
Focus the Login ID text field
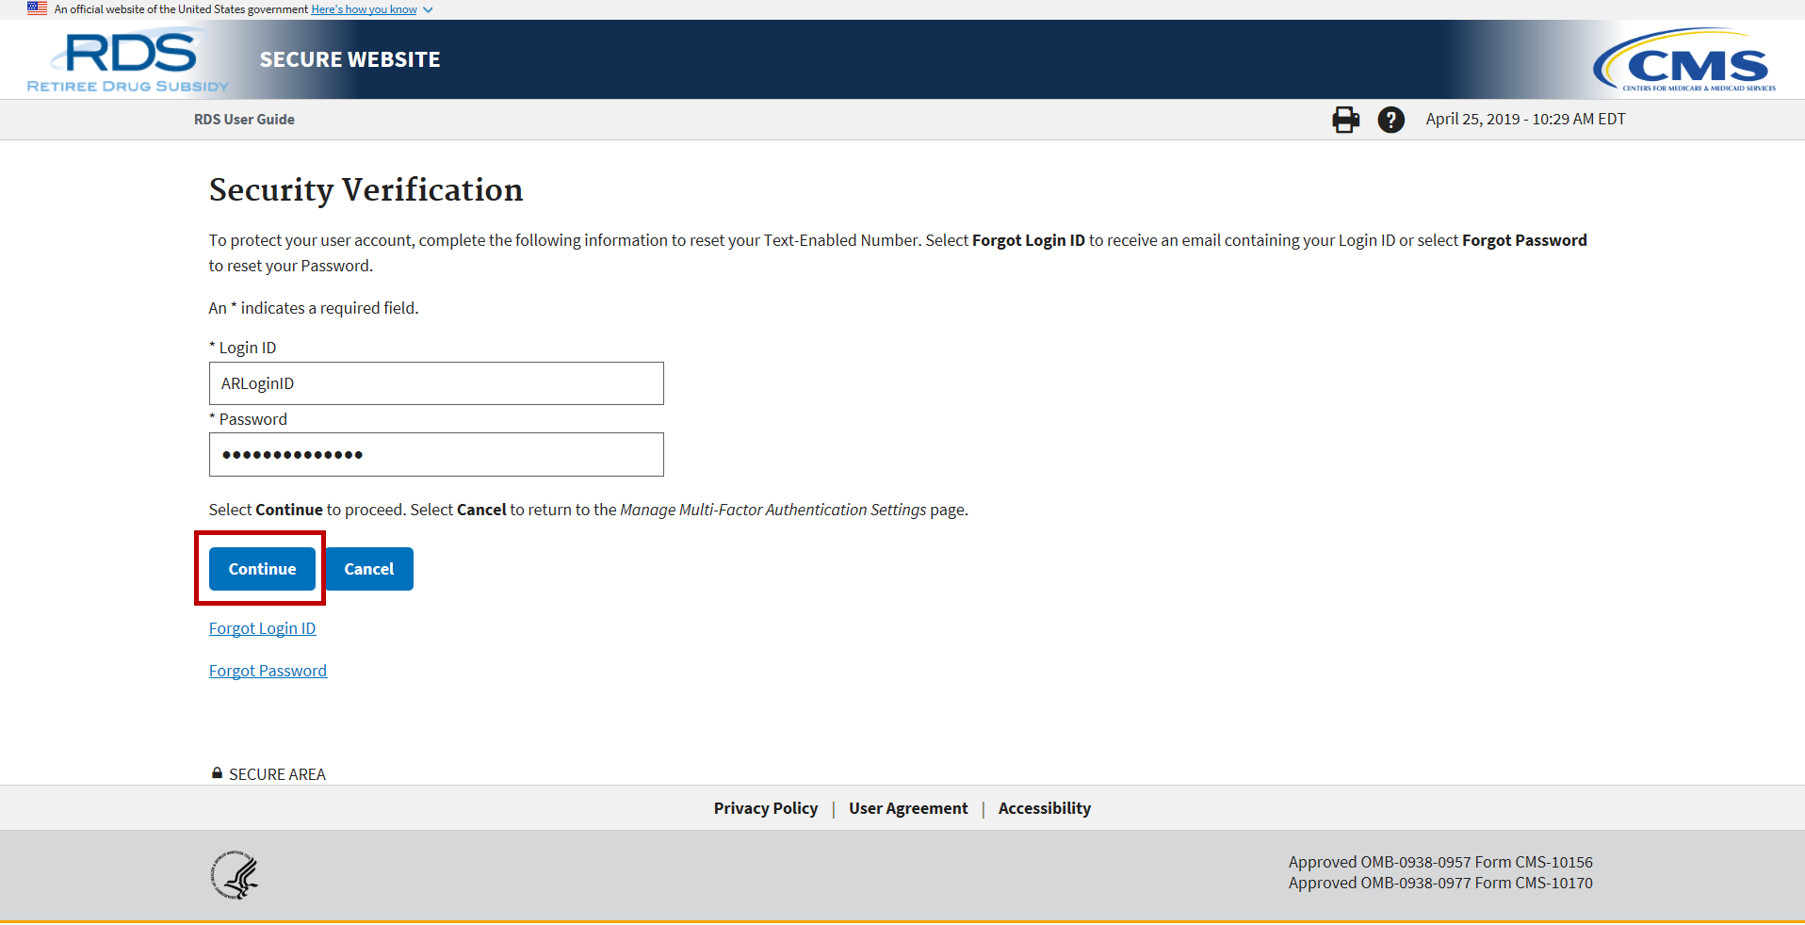pyautogui.click(x=436, y=383)
